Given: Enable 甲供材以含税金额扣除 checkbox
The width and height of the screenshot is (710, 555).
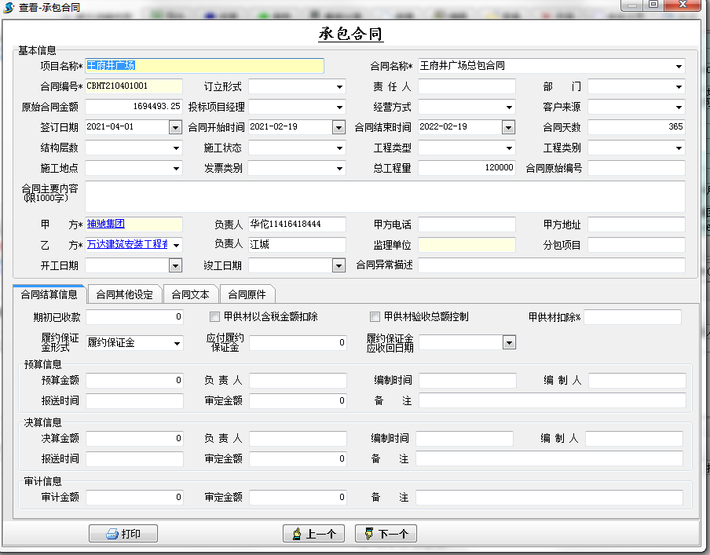Looking at the screenshot, I should click(x=214, y=317).
